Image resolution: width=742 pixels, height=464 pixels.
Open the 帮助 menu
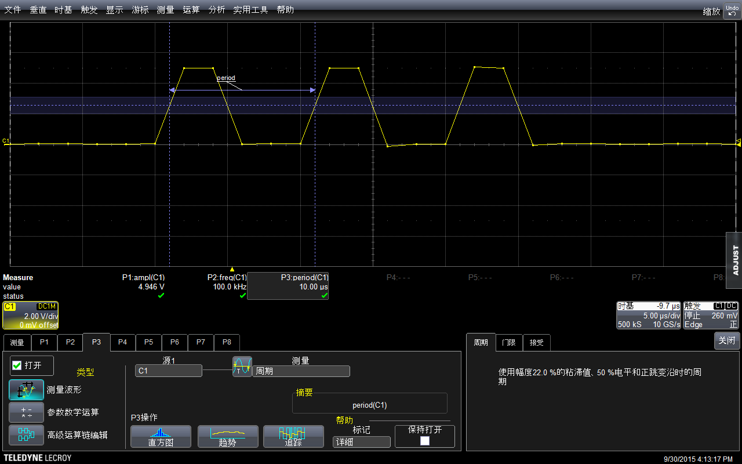pyautogui.click(x=285, y=10)
